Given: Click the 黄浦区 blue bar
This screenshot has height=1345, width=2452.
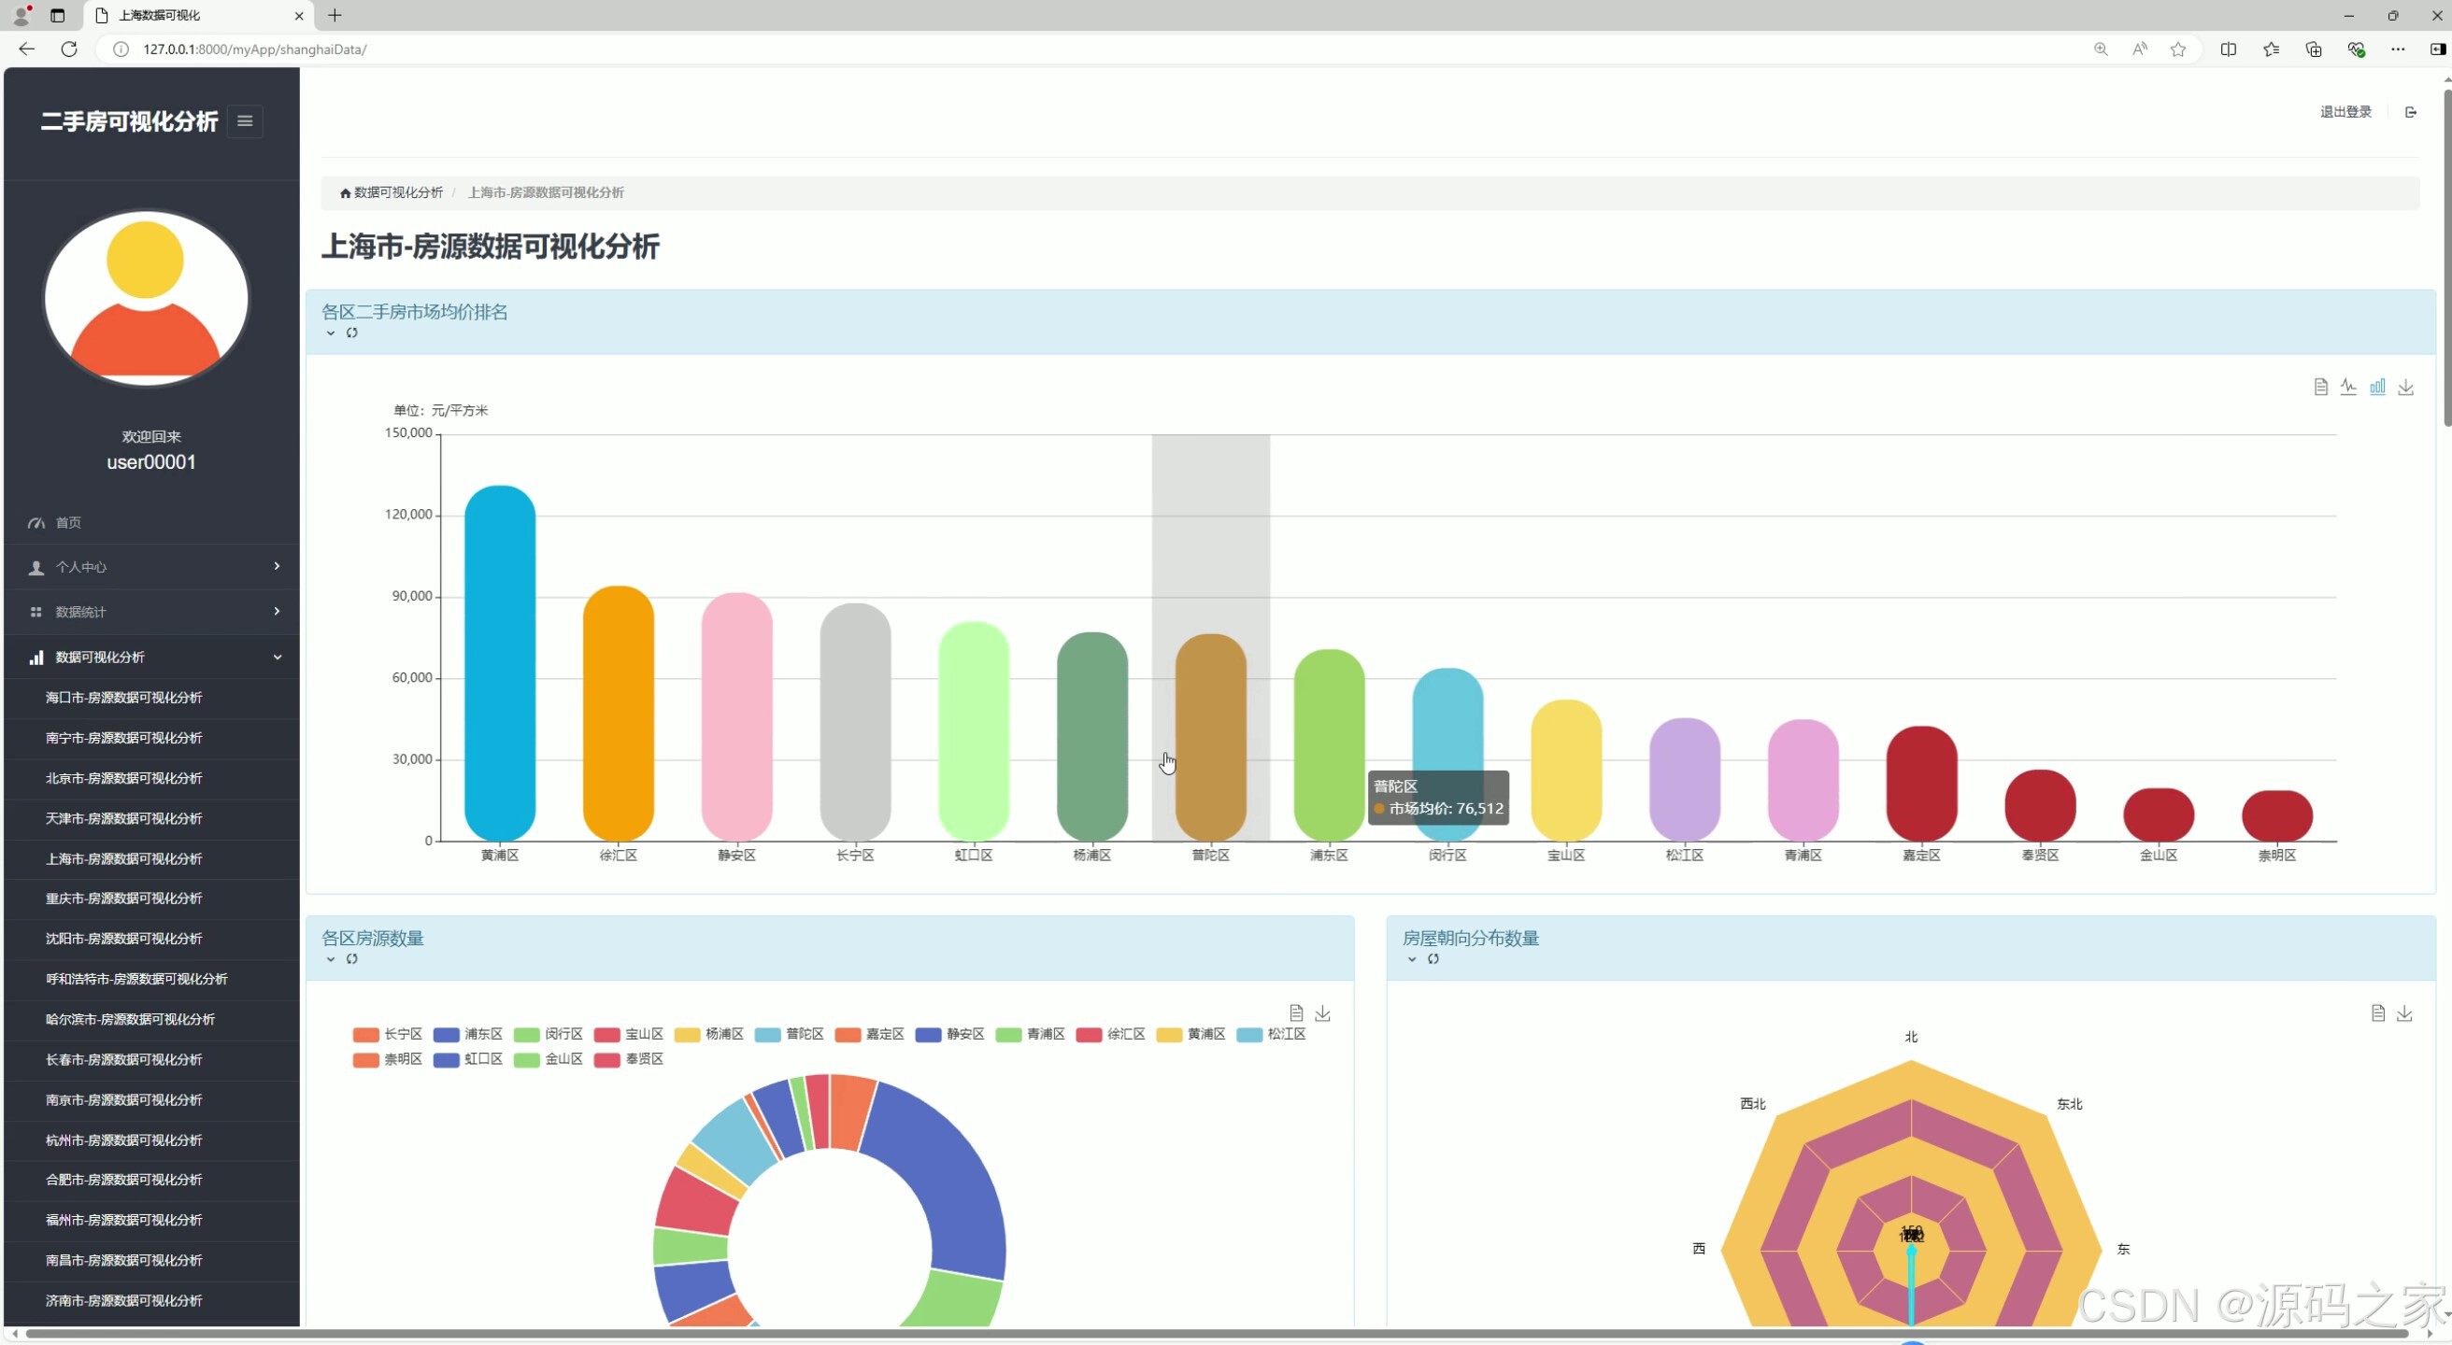Looking at the screenshot, I should 500,663.
